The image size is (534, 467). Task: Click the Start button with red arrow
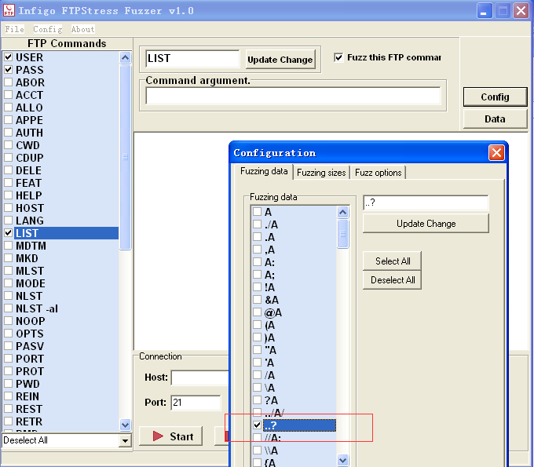(x=171, y=436)
